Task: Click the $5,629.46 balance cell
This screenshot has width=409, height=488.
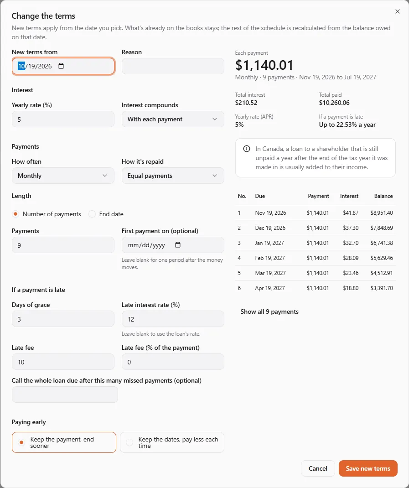Action: (x=382, y=258)
